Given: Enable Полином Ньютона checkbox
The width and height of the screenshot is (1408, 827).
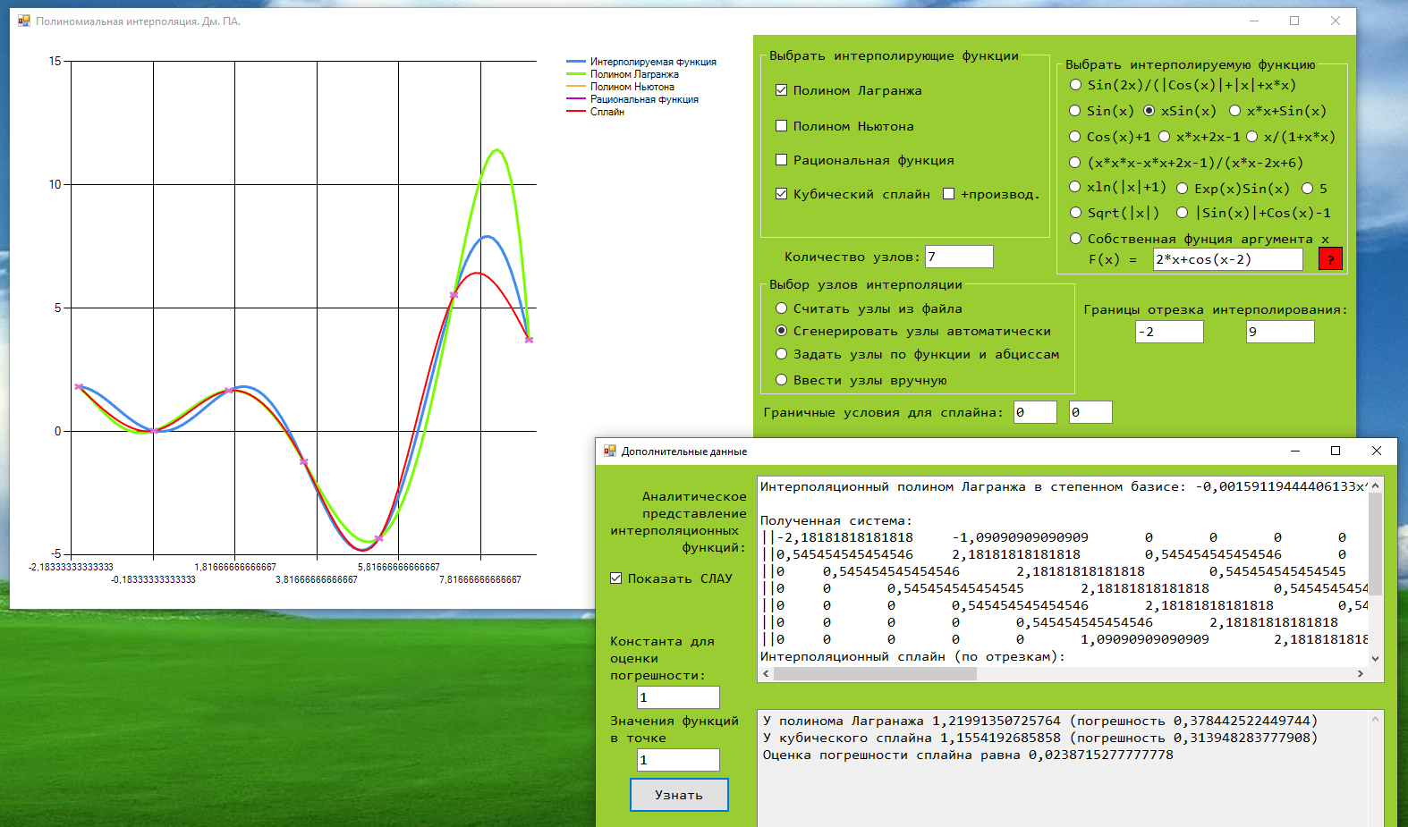Looking at the screenshot, I should pos(781,126).
